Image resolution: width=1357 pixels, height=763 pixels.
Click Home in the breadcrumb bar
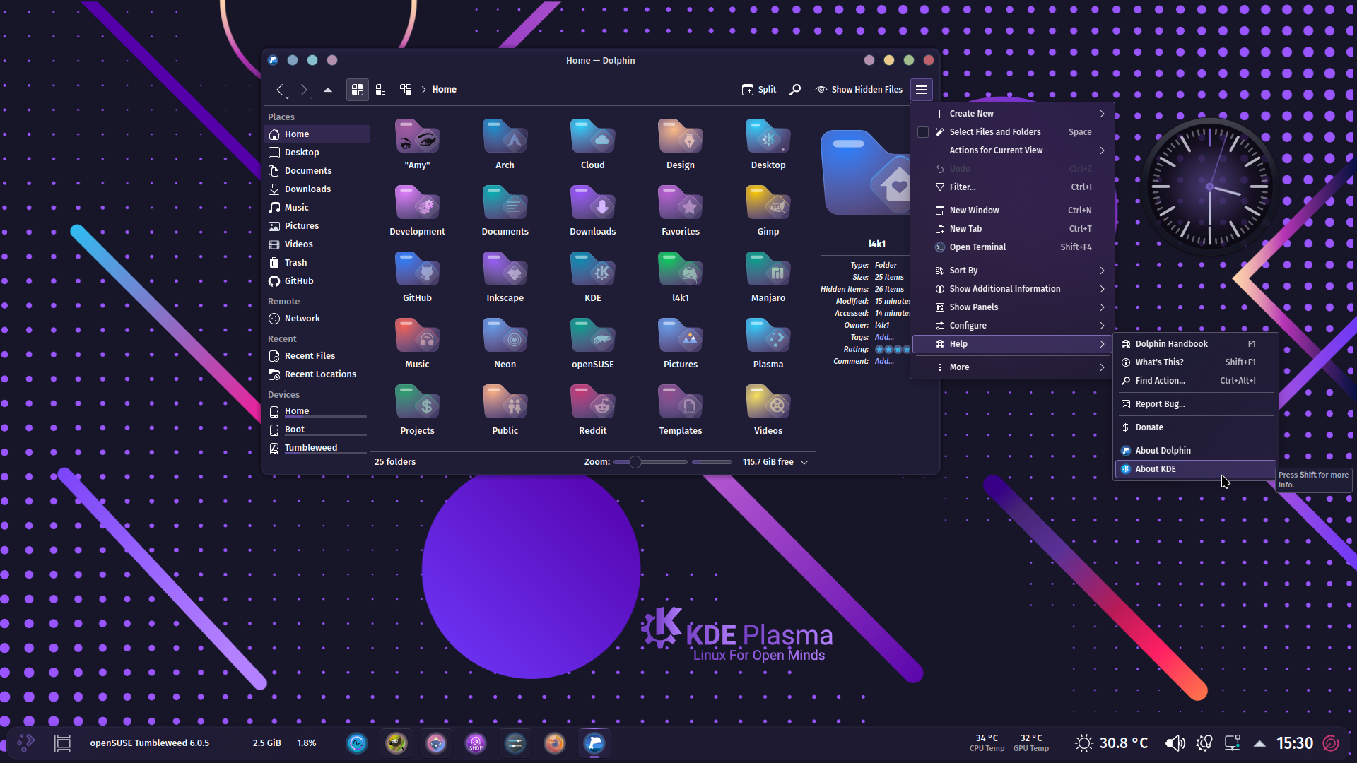coord(444,90)
